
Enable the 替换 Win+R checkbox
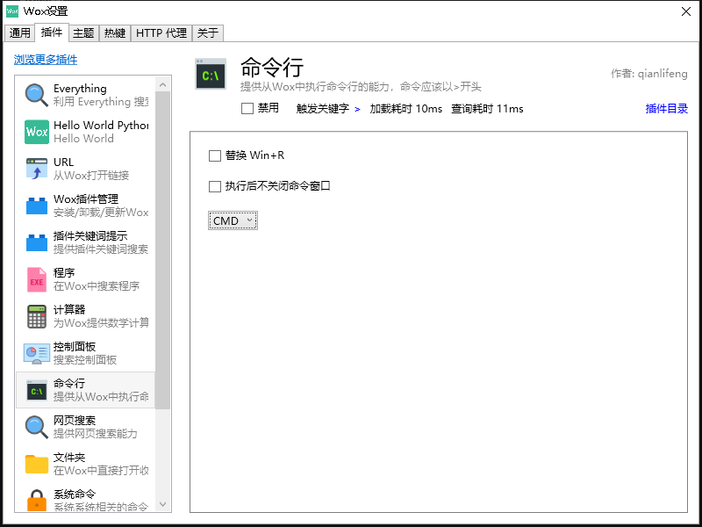[215, 155]
